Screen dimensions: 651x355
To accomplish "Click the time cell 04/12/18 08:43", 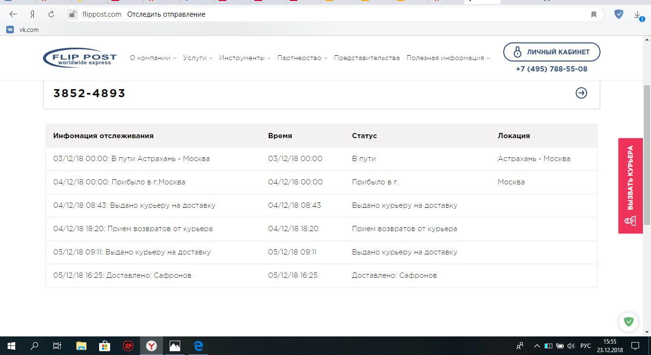I will coord(295,205).
